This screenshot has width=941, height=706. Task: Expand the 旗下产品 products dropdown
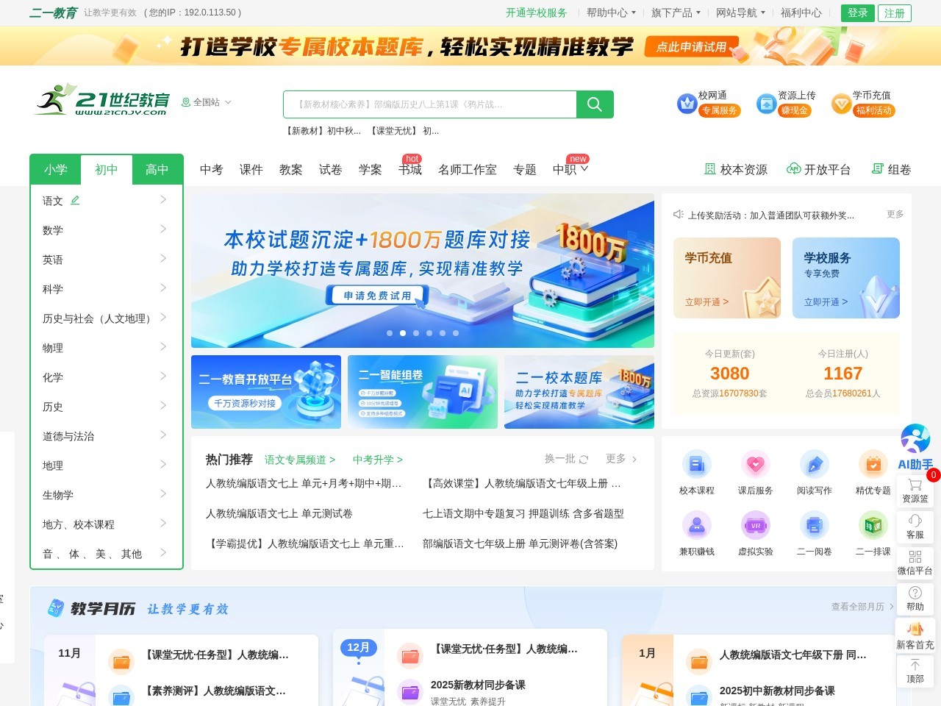[x=675, y=12]
